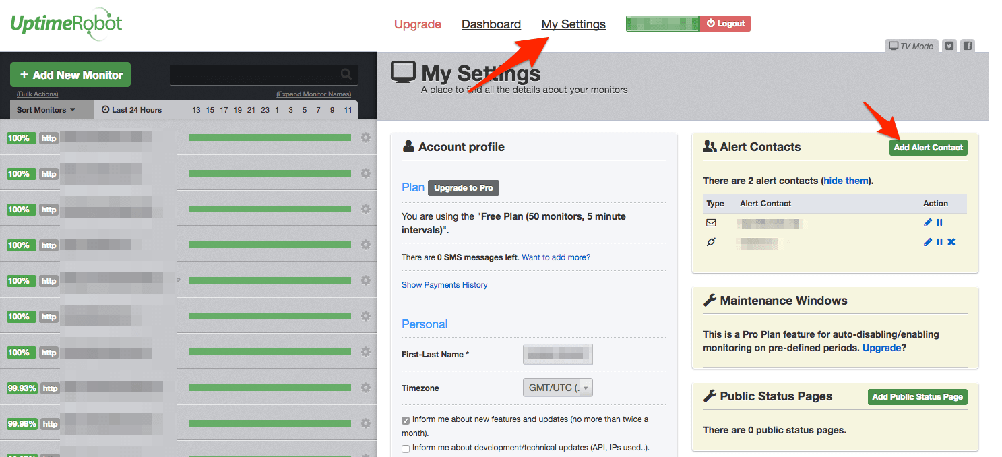Click the UptimeRobot logo
This screenshot has width=1002, height=457.
(66, 25)
